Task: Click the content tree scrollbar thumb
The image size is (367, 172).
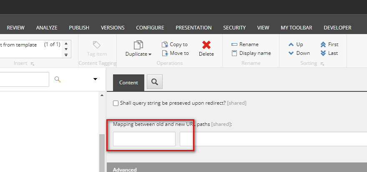Action: tap(102, 153)
